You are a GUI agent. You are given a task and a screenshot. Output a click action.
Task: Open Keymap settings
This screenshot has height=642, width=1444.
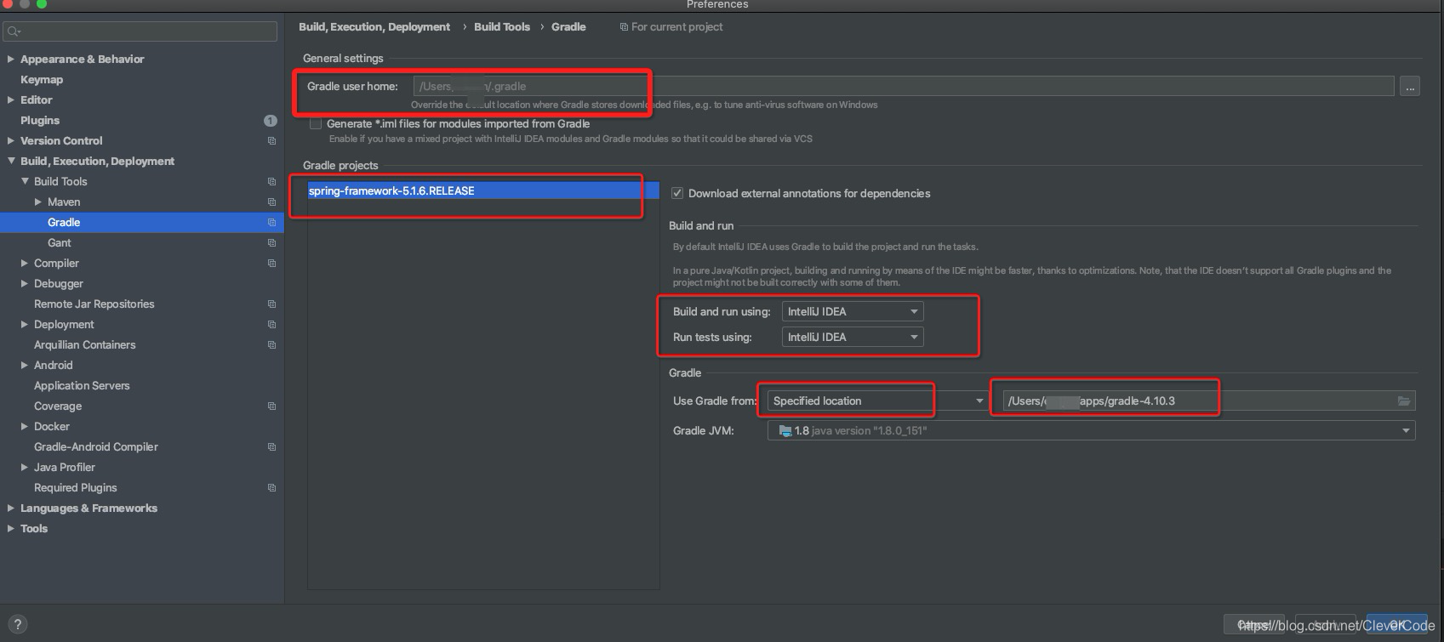[42, 79]
